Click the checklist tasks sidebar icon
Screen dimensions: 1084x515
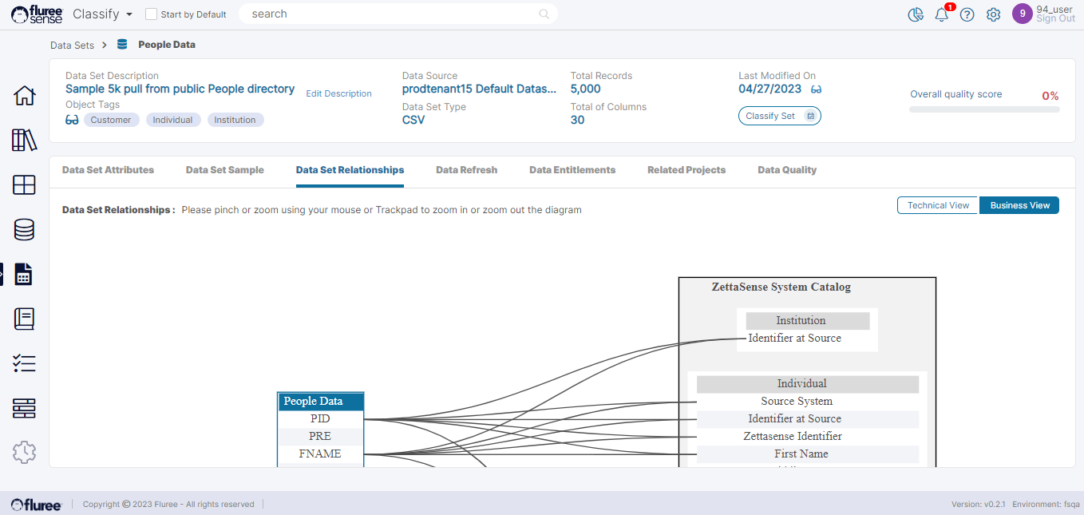click(x=25, y=364)
